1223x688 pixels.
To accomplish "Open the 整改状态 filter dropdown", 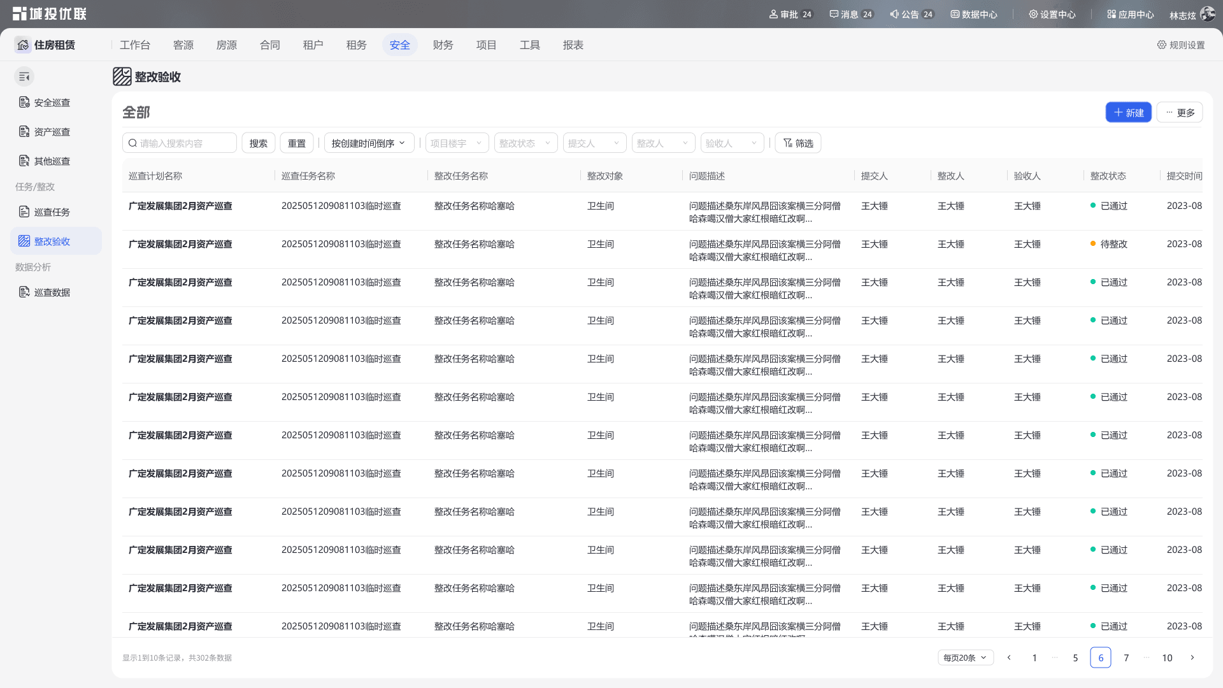I will 526,143.
